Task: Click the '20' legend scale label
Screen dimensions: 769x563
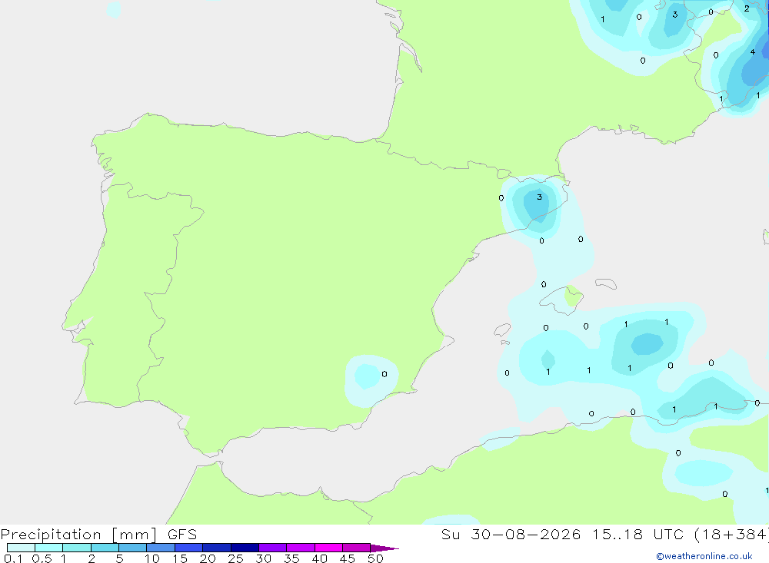Action: [x=208, y=558]
